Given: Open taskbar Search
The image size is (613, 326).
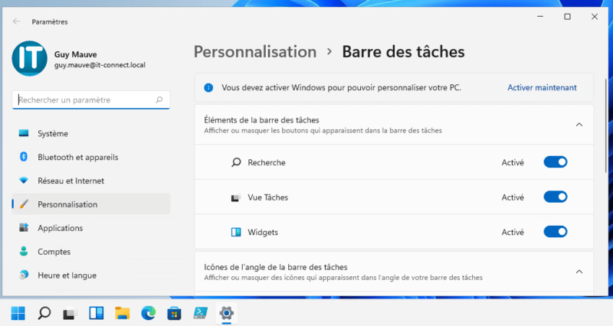Looking at the screenshot, I should 44,313.
